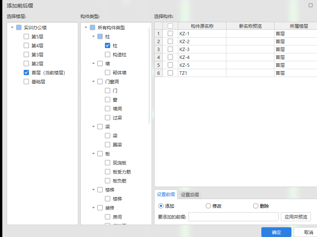Check the KZ-1 row checkbox
Screen dimensions: 317x237
click(170, 33)
